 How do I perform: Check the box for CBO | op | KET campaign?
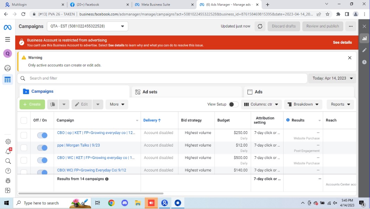24,135
